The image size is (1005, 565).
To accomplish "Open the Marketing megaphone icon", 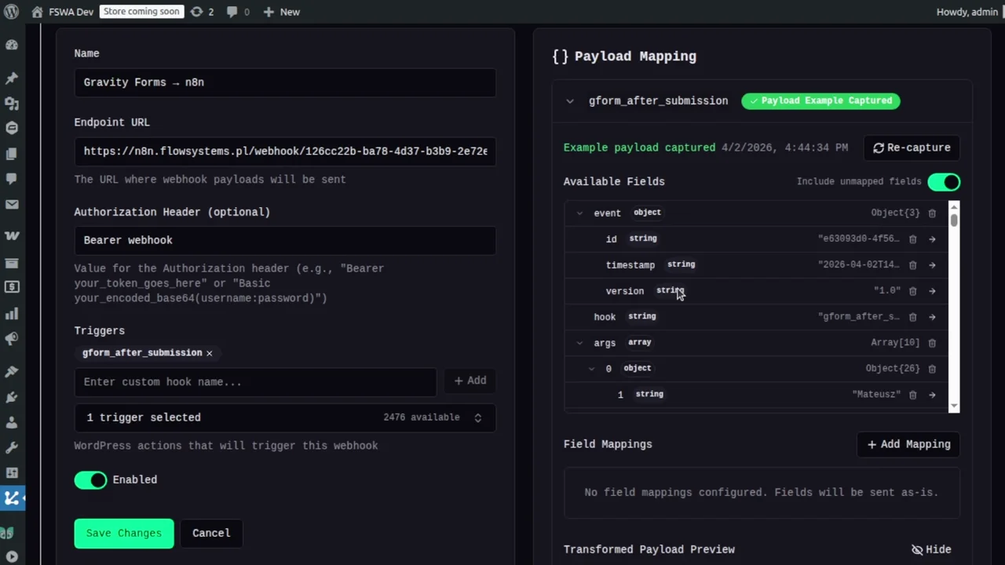I will (12, 339).
